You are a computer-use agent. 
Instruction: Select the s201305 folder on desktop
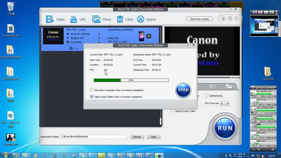[x=268, y=73]
